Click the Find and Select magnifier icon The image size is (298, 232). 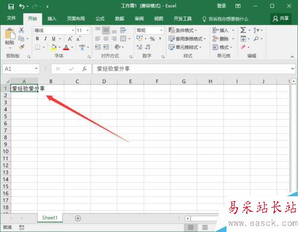[256, 39]
